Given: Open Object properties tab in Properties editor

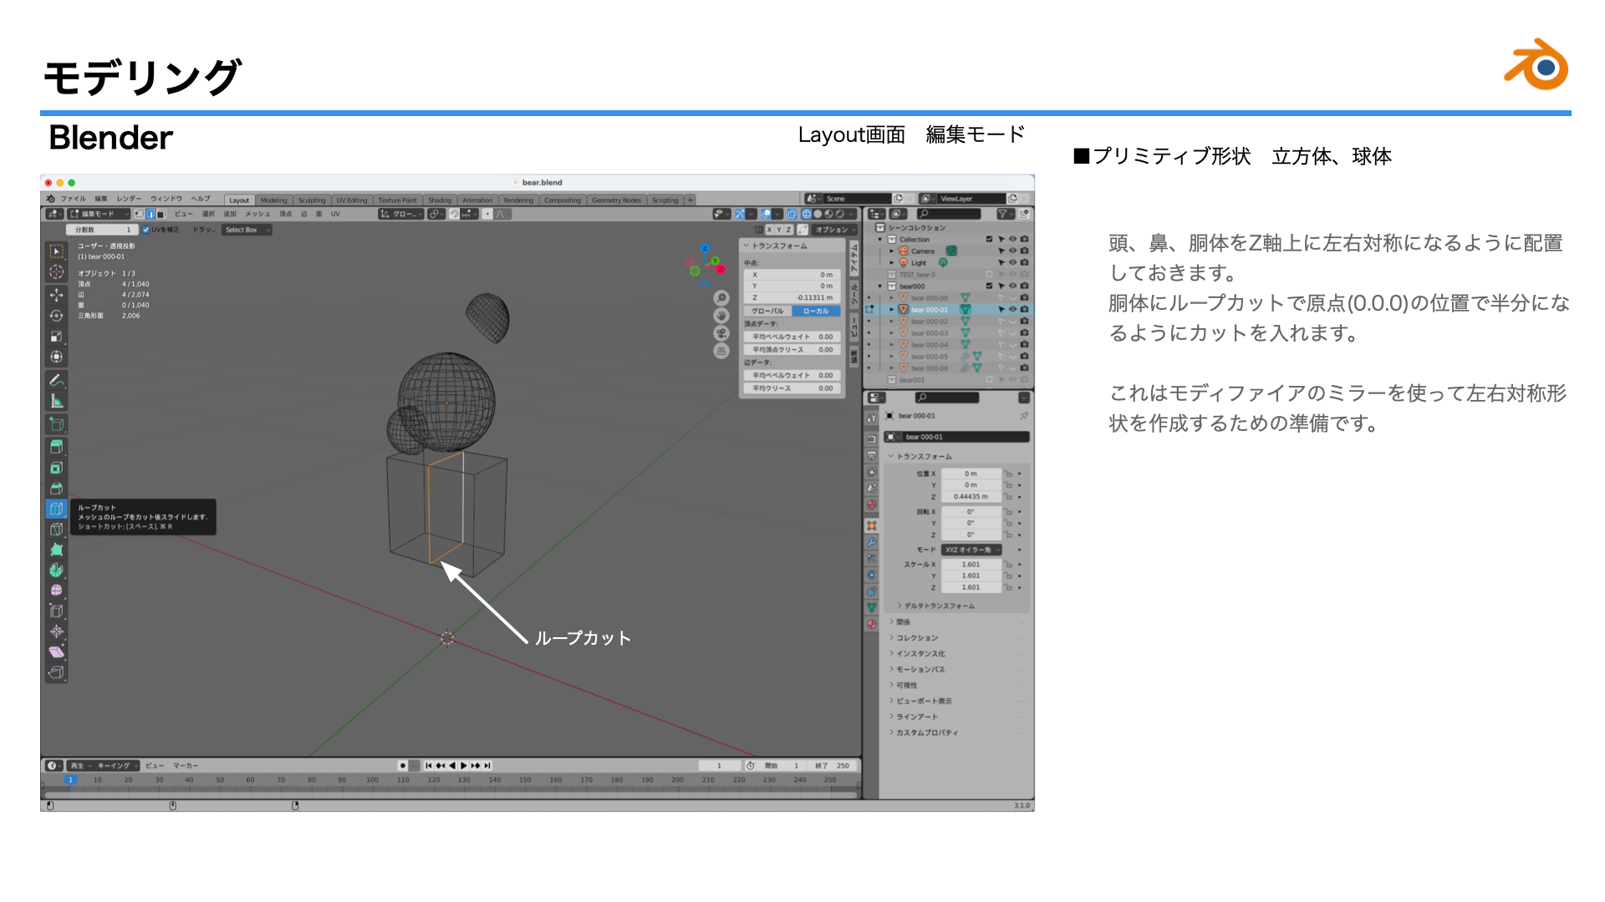Looking at the screenshot, I should pyautogui.click(x=872, y=525).
